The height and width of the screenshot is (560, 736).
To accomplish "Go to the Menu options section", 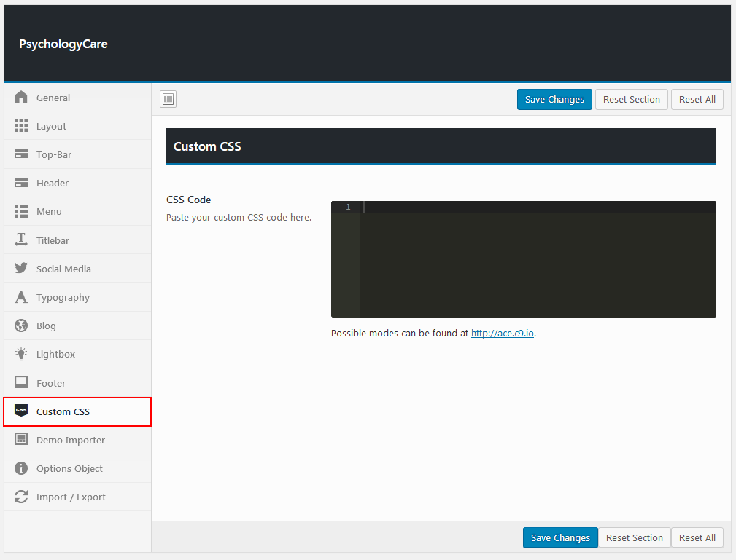I will point(49,211).
